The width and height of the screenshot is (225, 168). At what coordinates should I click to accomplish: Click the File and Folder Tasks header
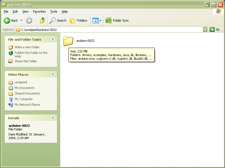pos(25,40)
